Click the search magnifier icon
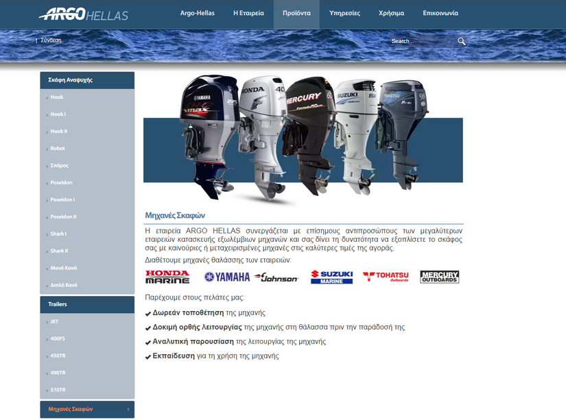Screen dimensions: 566x420 pos(462,41)
